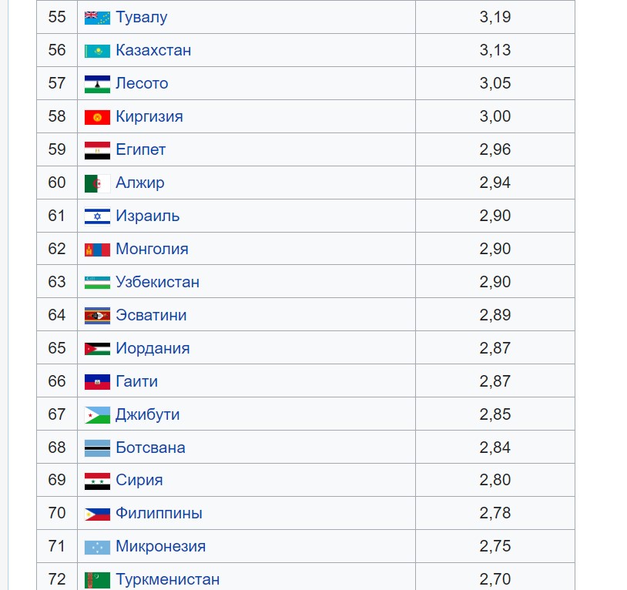
Task: Click the Tuvalu flag icon
Action: coord(97,18)
